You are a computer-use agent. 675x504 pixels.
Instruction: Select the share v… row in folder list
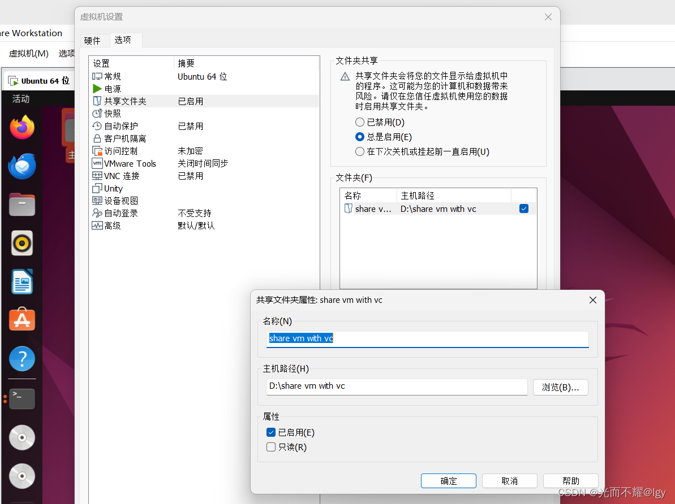(438, 208)
